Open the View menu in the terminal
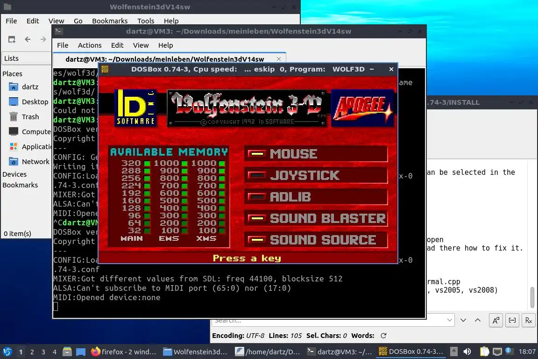This screenshot has height=359, width=538. 141,45
